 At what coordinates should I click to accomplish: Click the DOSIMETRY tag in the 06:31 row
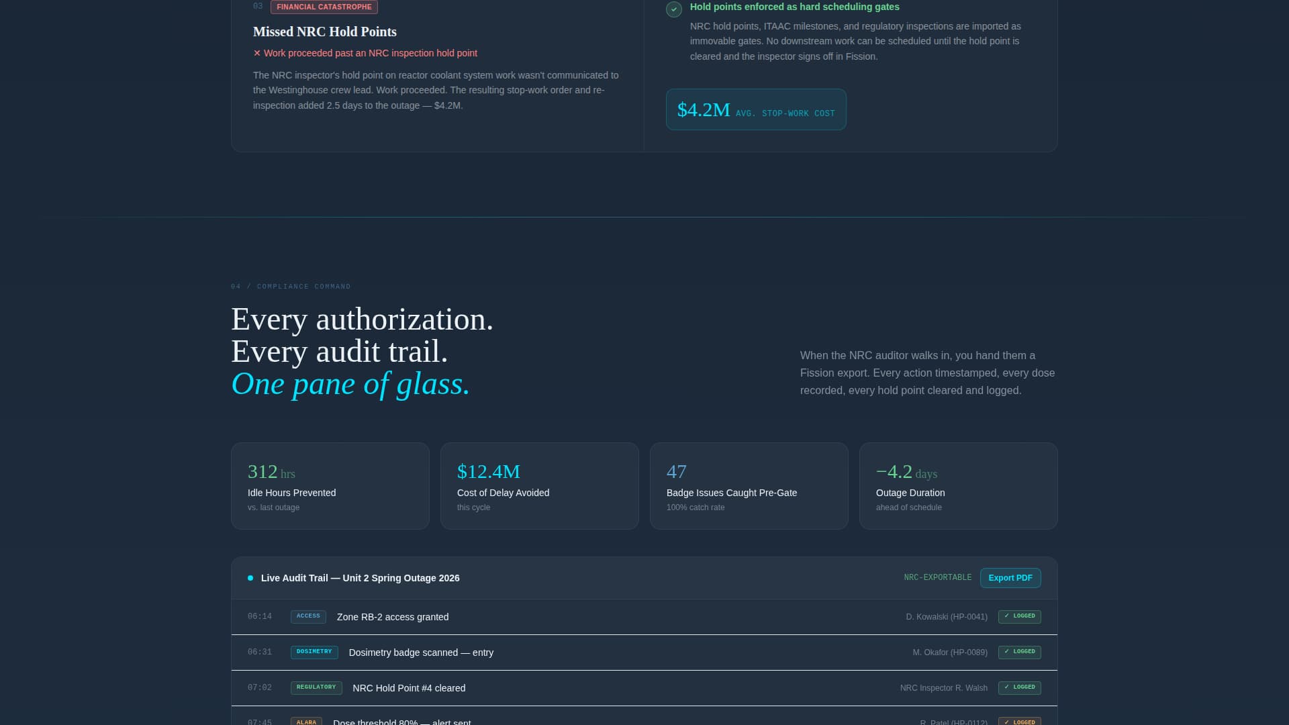tap(314, 652)
